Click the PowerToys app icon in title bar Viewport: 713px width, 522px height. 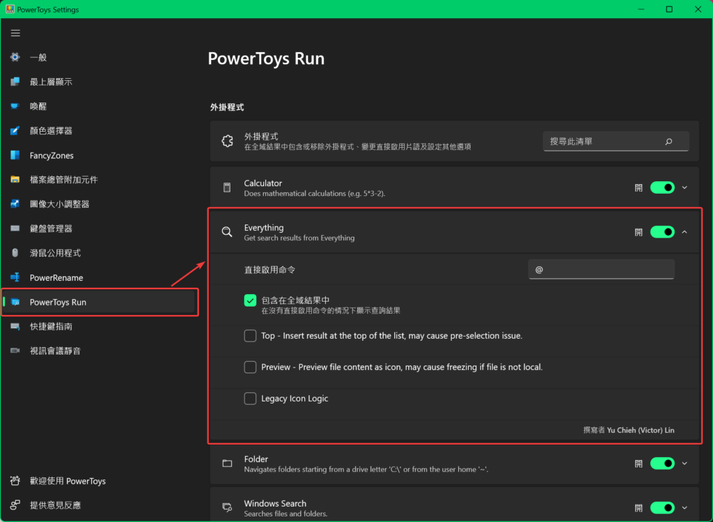[x=10, y=9]
